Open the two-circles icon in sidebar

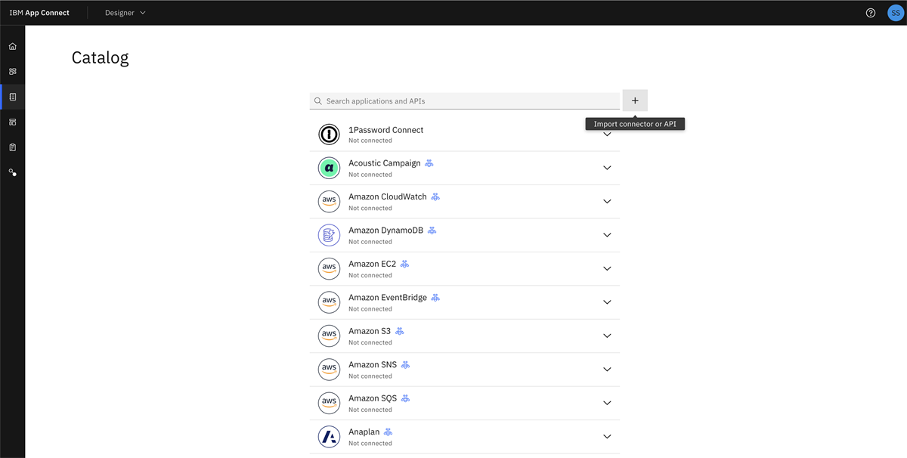tap(12, 172)
